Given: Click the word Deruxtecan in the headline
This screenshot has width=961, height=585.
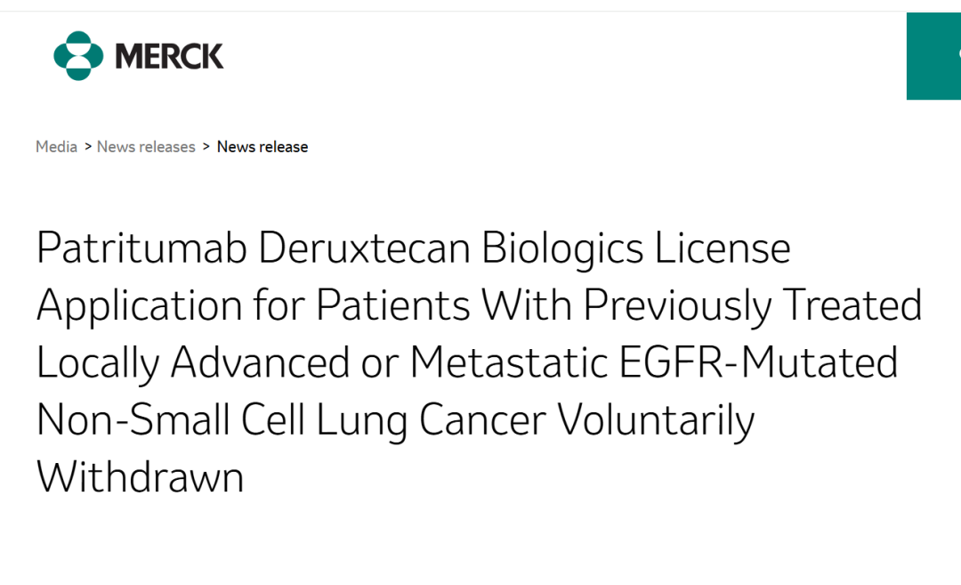Looking at the screenshot, I should 364,248.
